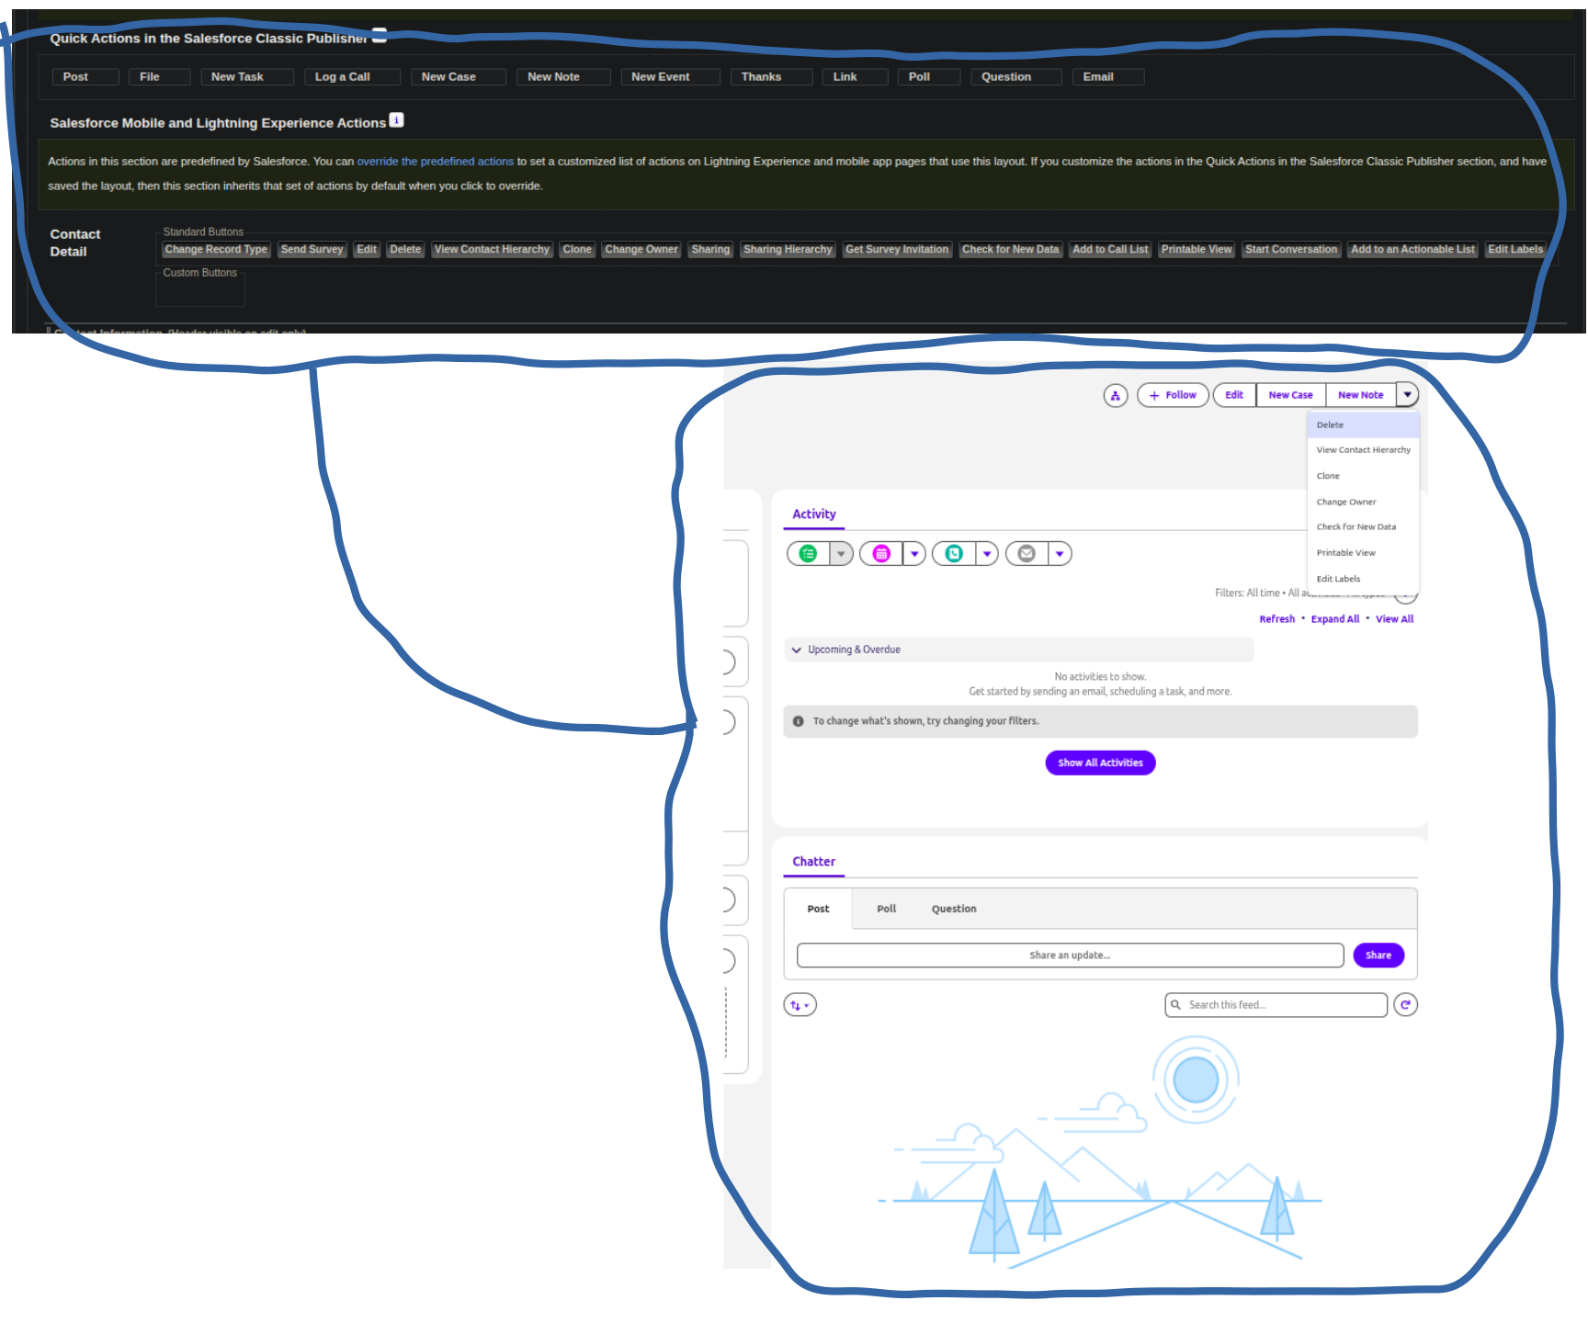Switch to the Chatter tab
Screen dimensions: 1588x1323
814,862
